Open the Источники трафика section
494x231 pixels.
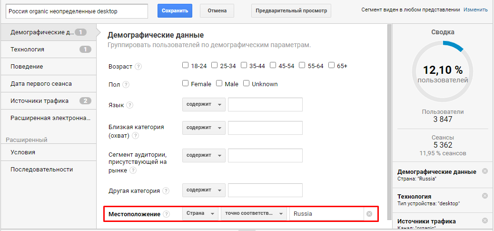pos(48,101)
